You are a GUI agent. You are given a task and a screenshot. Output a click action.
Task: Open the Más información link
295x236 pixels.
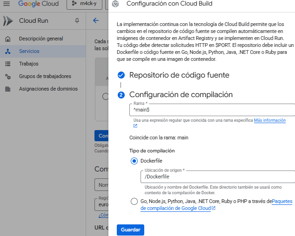click(270, 120)
